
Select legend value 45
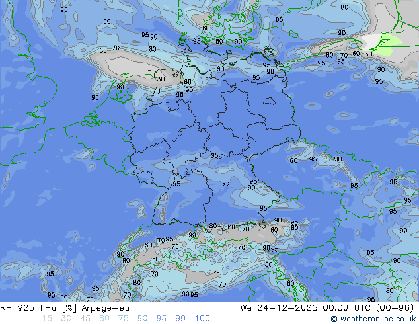[x=85, y=319]
